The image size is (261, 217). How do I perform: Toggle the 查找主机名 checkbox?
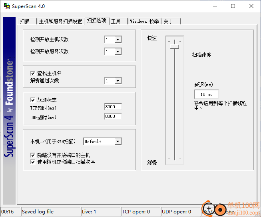click(x=33, y=73)
